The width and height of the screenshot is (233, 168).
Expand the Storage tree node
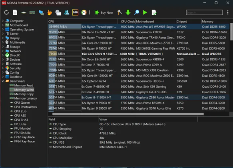3,47
